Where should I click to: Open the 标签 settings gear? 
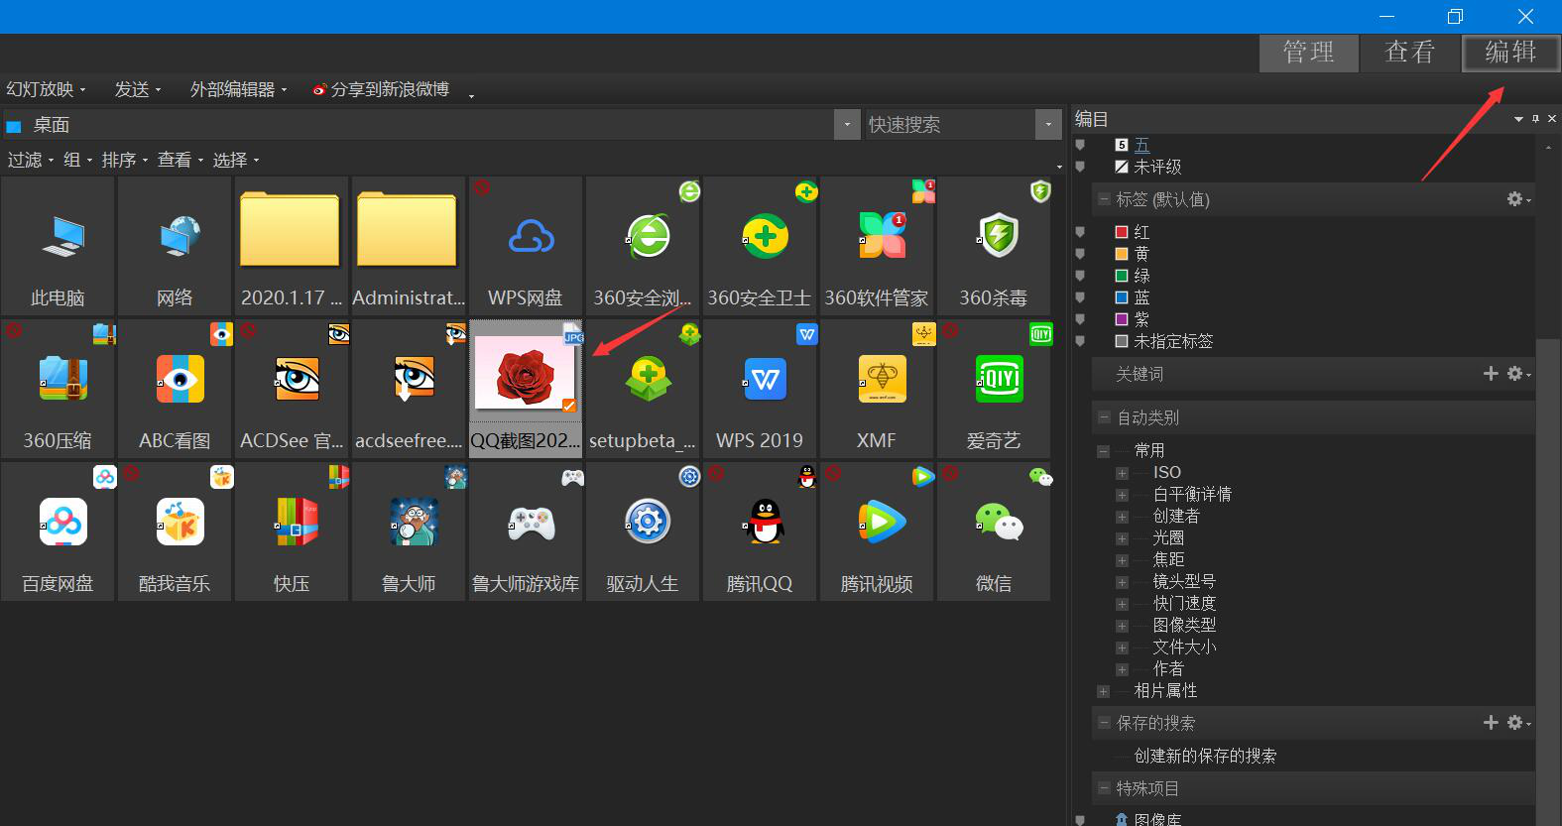tap(1514, 199)
